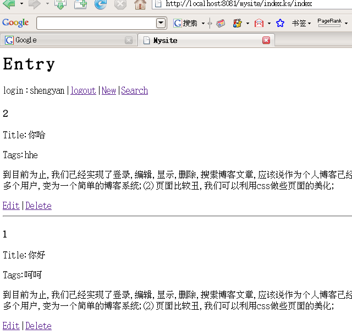
Task: Click the Reload page icon
Action: pyautogui.click(x=100, y=4)
